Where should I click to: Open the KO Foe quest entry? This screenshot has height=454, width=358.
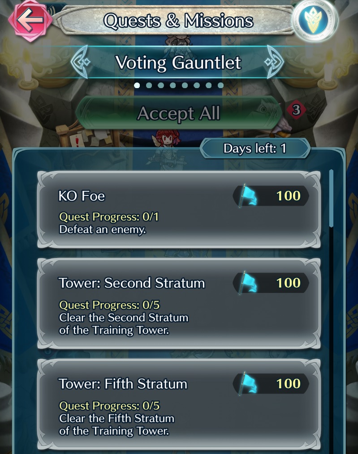pyautogui.click(x=179, y=210)
